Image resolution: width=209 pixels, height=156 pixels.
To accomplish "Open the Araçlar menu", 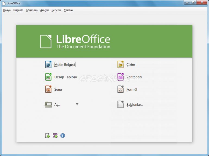I will point(45,10).
